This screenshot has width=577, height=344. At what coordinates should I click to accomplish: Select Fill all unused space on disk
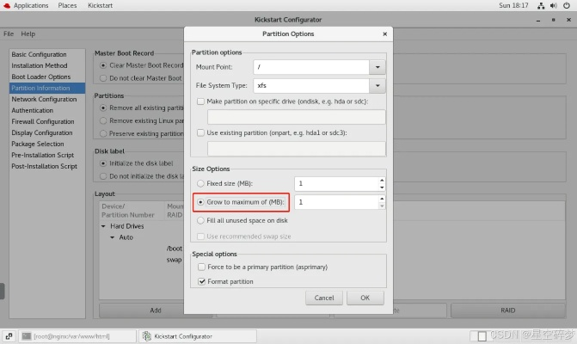[201, 220]
